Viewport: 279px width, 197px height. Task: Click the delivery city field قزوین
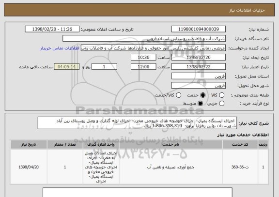tap(199, 86)
